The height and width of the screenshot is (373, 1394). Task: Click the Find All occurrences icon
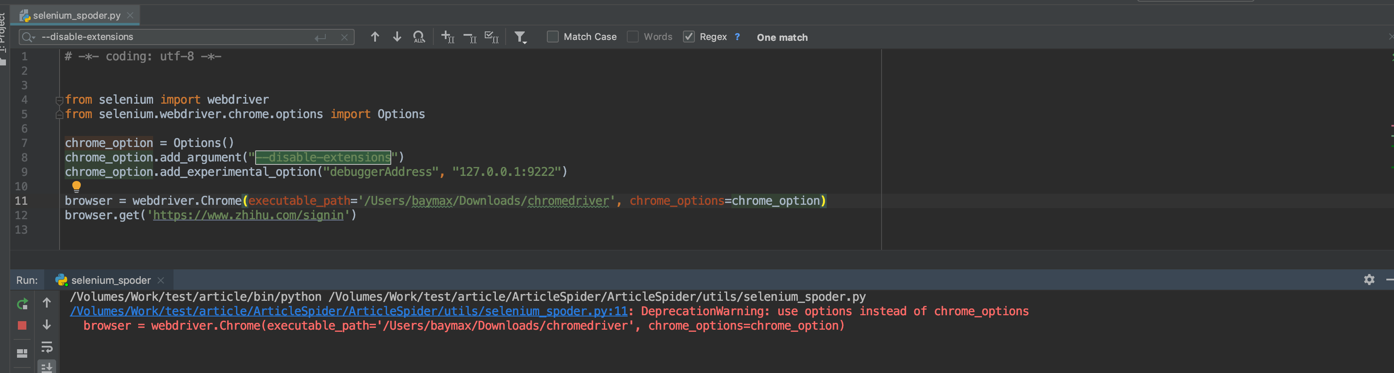pyautogui.click(x=419, y=37)
